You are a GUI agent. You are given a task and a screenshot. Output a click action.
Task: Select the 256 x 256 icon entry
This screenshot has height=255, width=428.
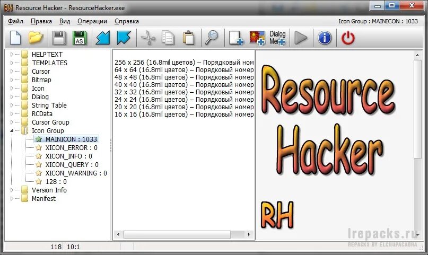pyautogui.click(x=184, y=63)
